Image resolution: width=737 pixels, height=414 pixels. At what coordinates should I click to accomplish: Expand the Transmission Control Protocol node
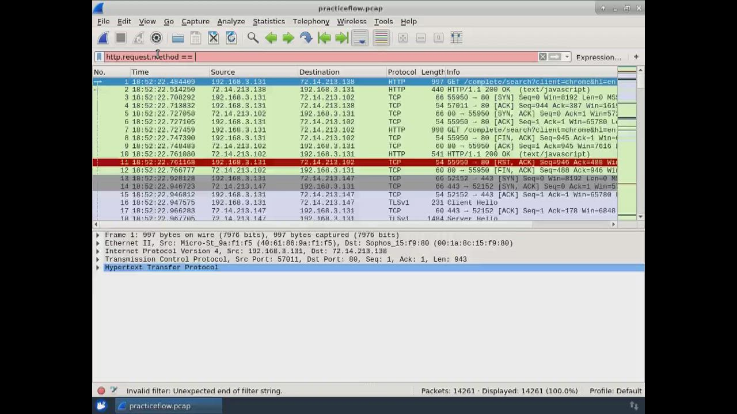coord(97,259)
